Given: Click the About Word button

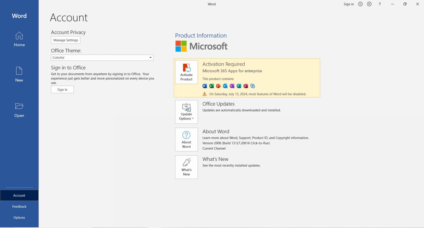Looking at the screenshot, I should coord(186,139).
